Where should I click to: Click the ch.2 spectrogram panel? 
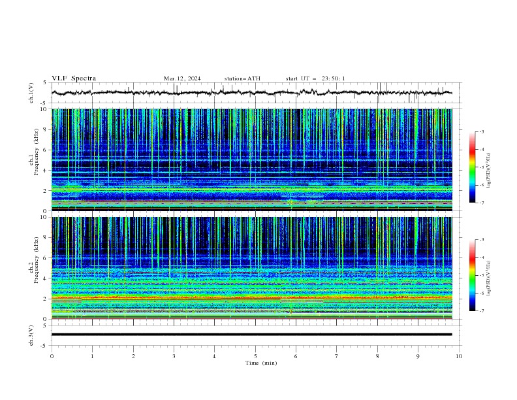[x=251, y=268]
